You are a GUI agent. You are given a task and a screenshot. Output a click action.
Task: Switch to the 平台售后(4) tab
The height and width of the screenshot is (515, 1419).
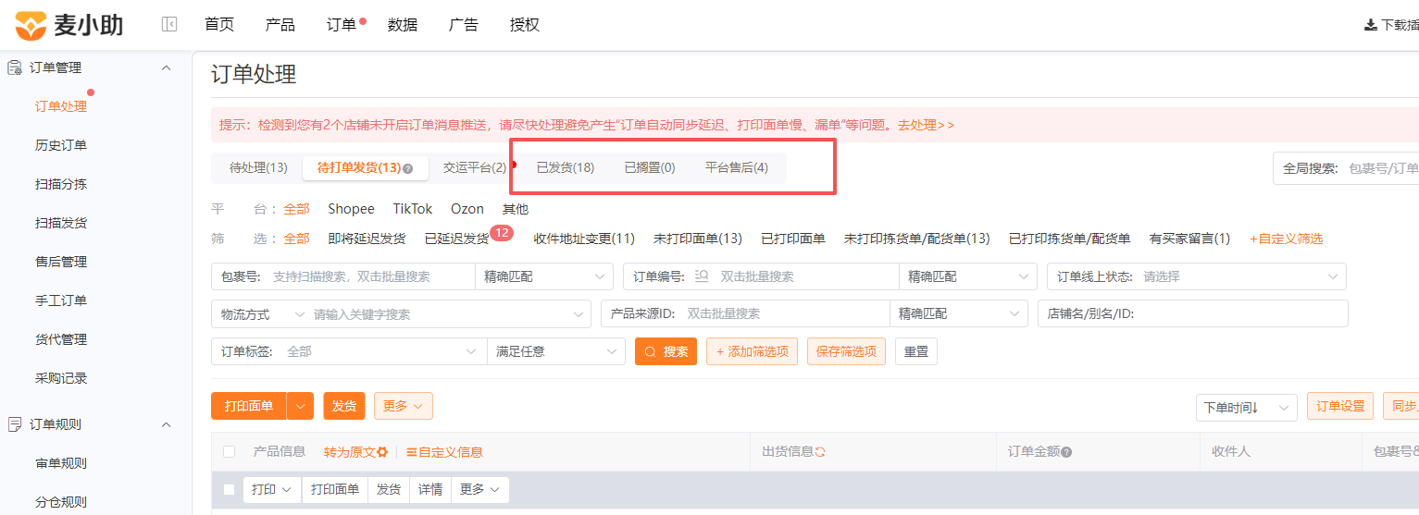pyautogui.click(x=737, y=167)
